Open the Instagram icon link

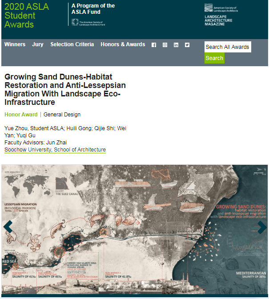165,45
